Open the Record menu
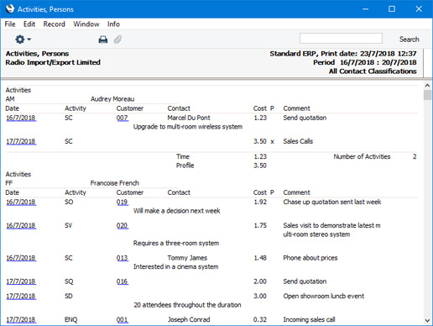The image size is (433, 326). (55, 24)
